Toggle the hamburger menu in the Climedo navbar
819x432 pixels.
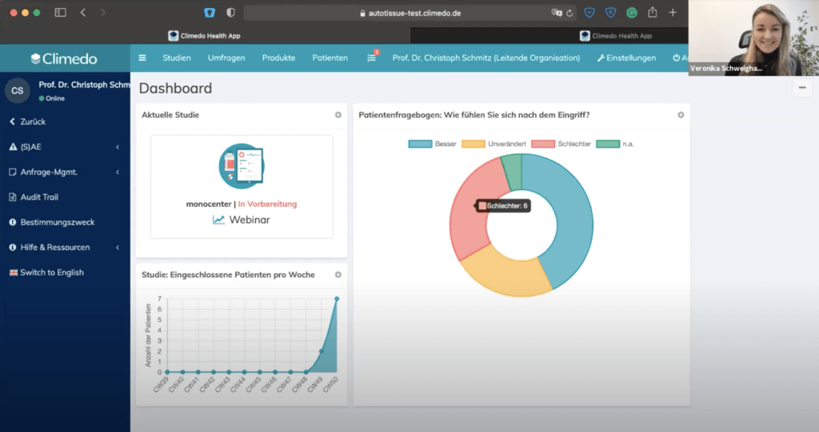click(142, 58)
